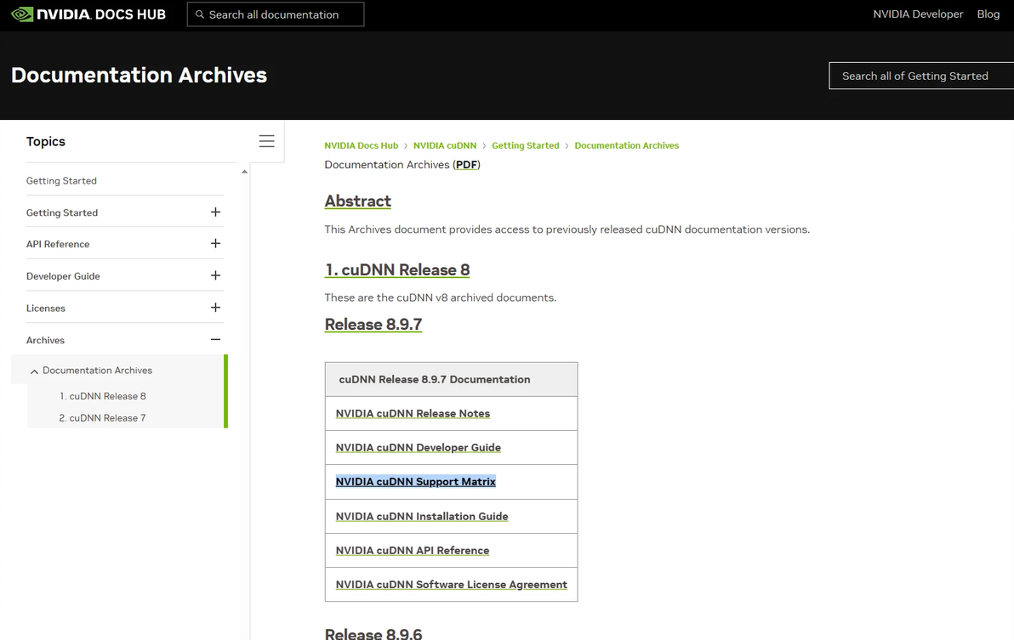Expand the Developer Guide plus icon
The width and height of the screenshot is (1014, 640).
coord(215,275)
